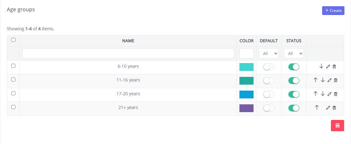Open the Status filter dropdown
351x144 pixels.
(x=294, y=54)
